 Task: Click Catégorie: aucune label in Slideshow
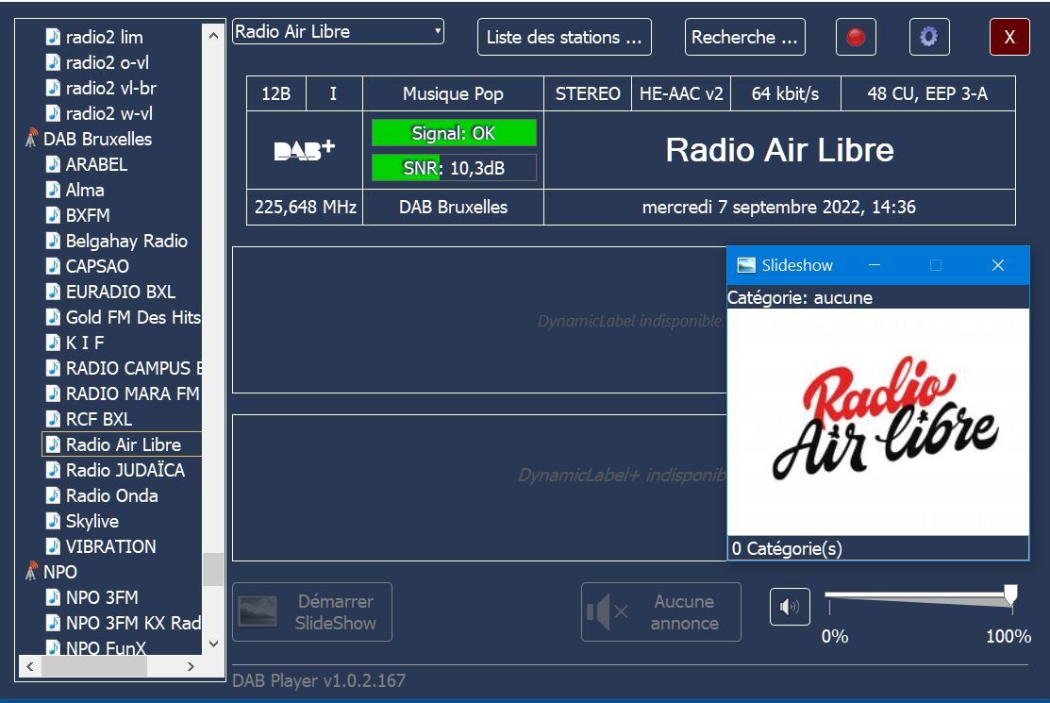pos(800,297)
